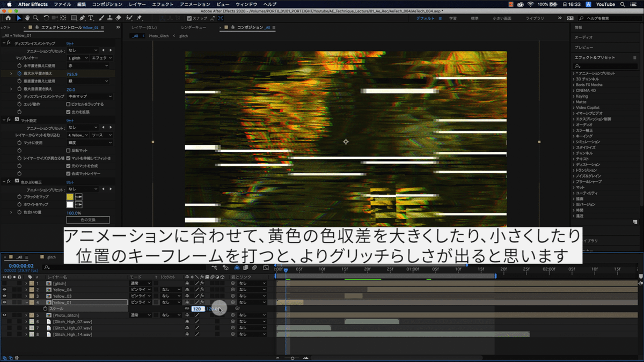This screenshot has width=644, height=362.
Task: Select the Pen tool
Action: pos(82,18)
